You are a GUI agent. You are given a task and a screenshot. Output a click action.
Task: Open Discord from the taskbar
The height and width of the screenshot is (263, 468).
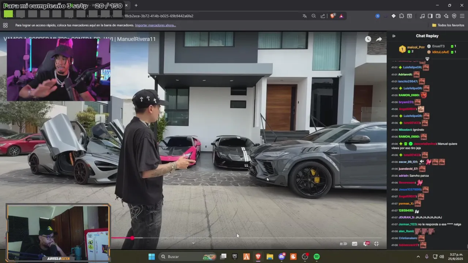click(x=282, y=257)
